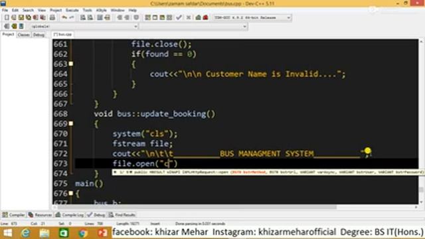Open Find using the toolbar icon
The image size is (425, 239).
click(x=83, y=18)
